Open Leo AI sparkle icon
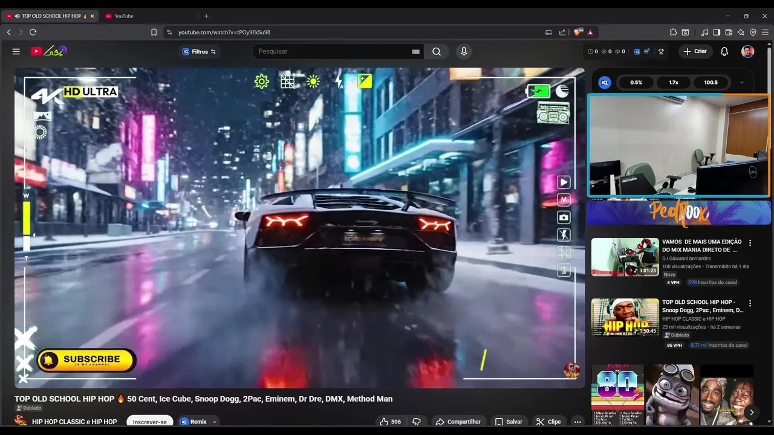This screenshot has width=774, height=435. tap(741, 32)
